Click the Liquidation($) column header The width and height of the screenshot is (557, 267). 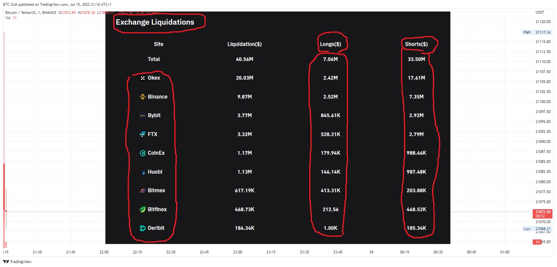click(x=244, y=44)
